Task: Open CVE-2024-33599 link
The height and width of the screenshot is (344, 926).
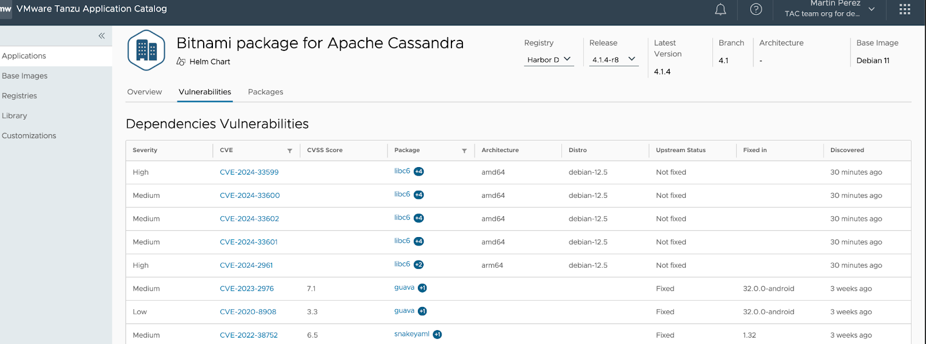Action: coord(249,172)
